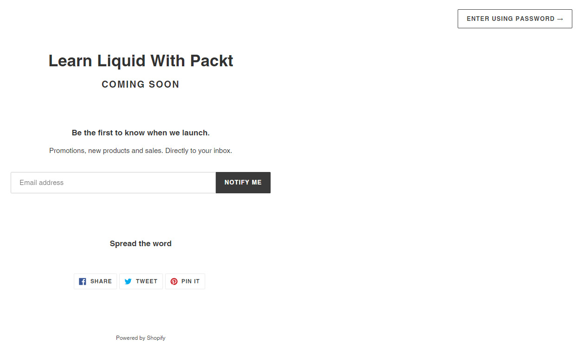The height and width of the screenshot is (350, 583).
Task: Click the Facebook logo icon
Action: (83, 281)
